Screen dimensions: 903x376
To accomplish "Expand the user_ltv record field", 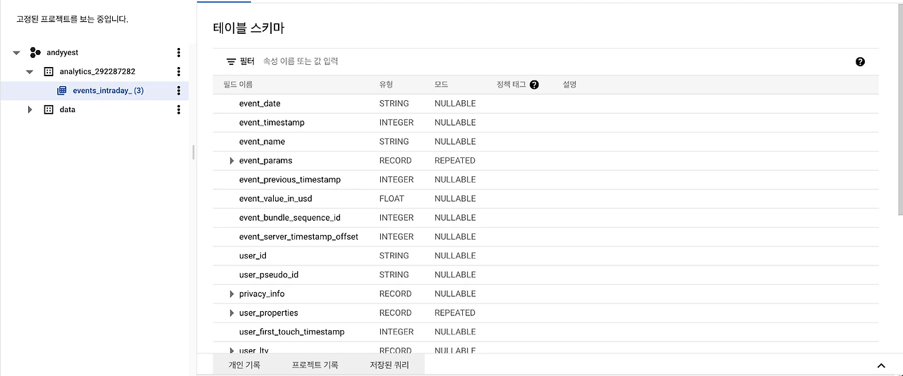I will pyautogui.click(x=231, y=351).
